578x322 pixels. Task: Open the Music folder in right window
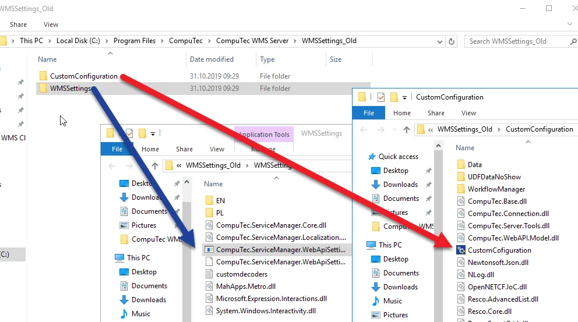tap(392, 301)
